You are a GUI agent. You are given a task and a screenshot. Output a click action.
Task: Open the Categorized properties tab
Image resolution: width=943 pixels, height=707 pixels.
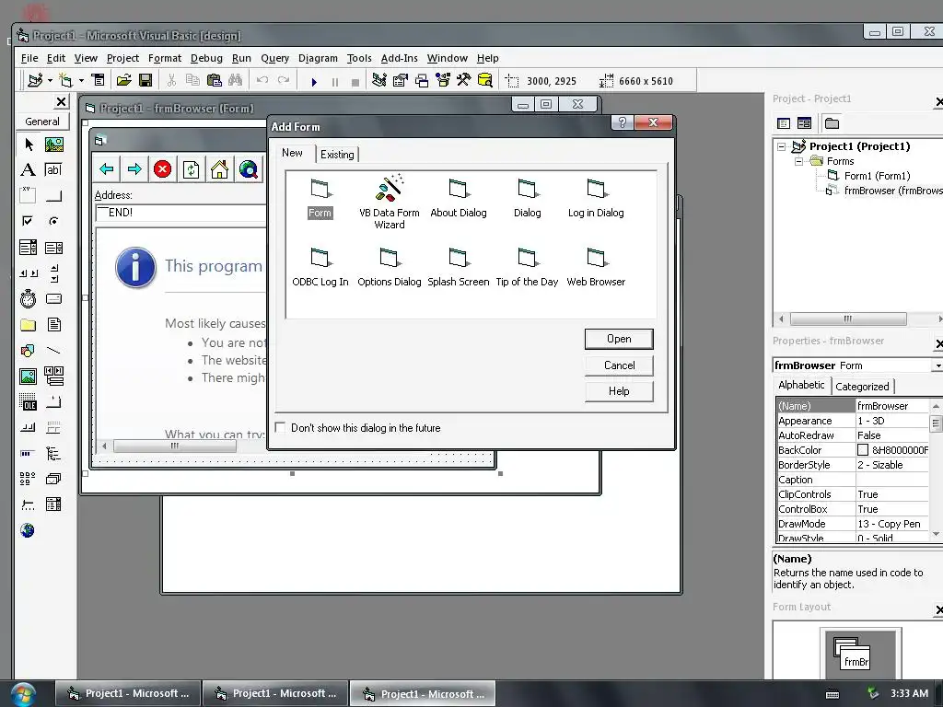click(x=862, y=387)
